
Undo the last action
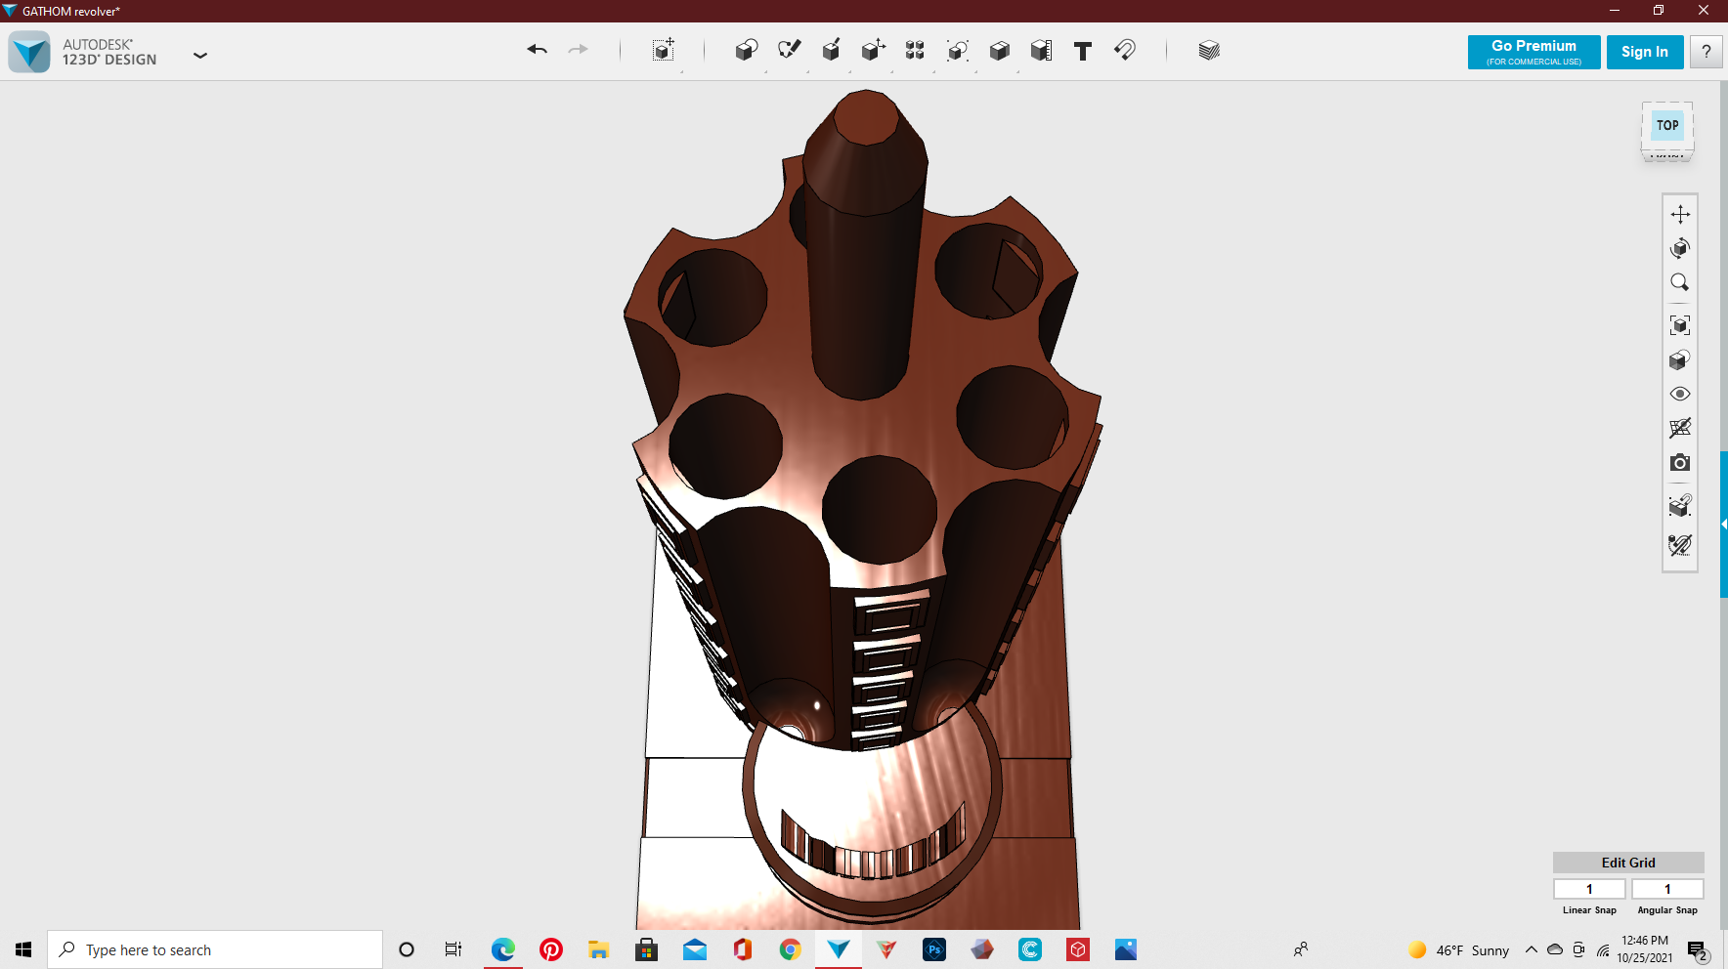pyautogui.click(x=537, y=50)
